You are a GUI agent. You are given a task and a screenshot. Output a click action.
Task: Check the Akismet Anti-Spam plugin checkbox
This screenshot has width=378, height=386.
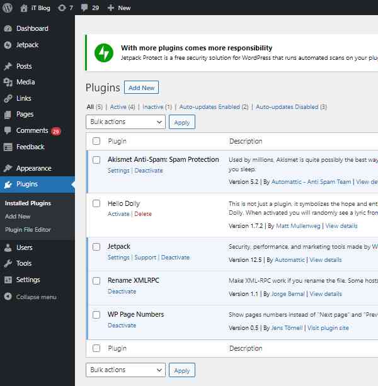click(96, 160)
